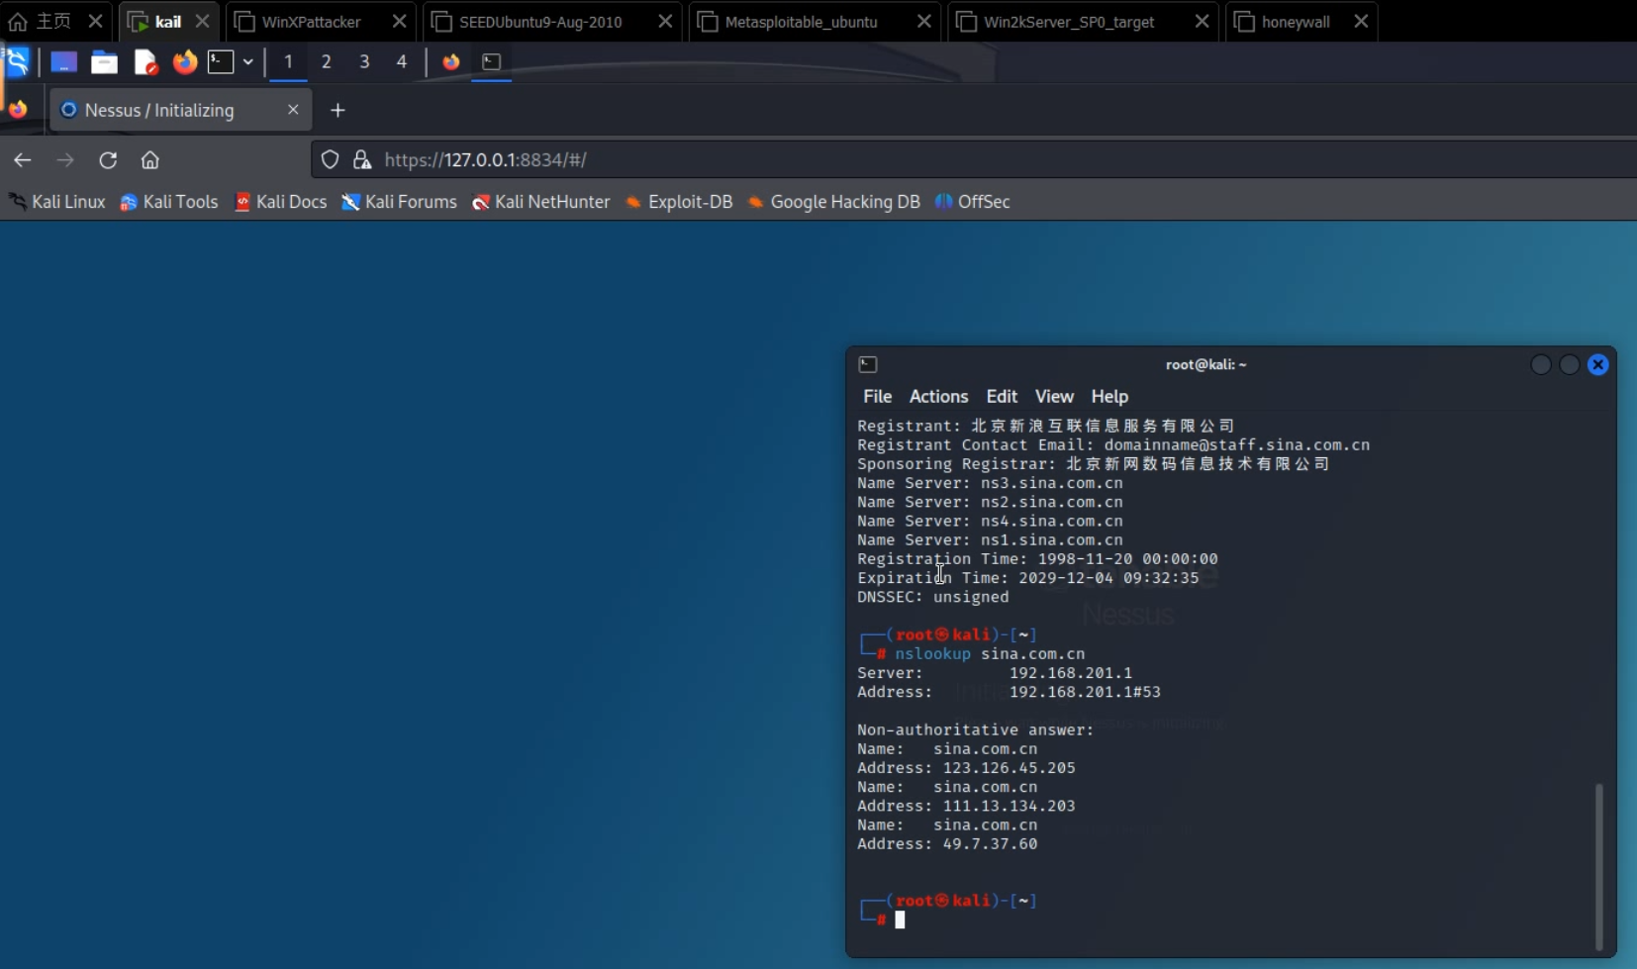Click the 'Name Server: ns3.sina.com.cn' line
This screenshot has width=1637, height=969.
[990, 483]
